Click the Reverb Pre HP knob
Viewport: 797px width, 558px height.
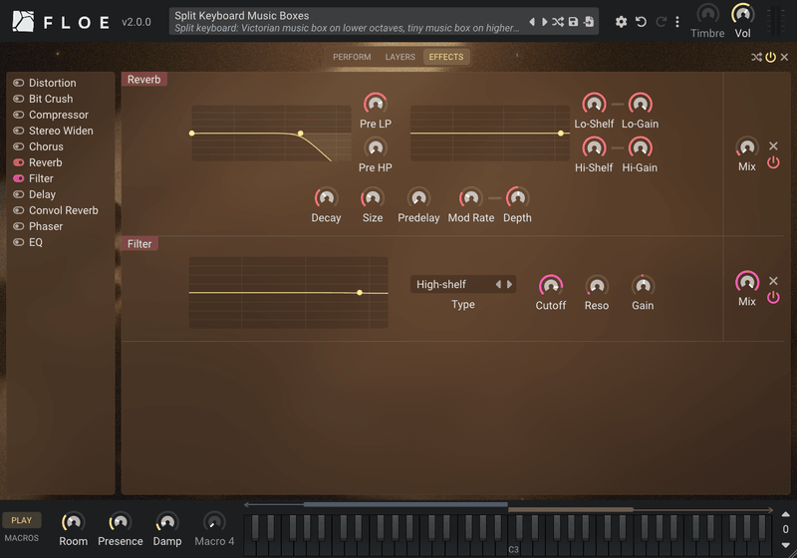376,147
